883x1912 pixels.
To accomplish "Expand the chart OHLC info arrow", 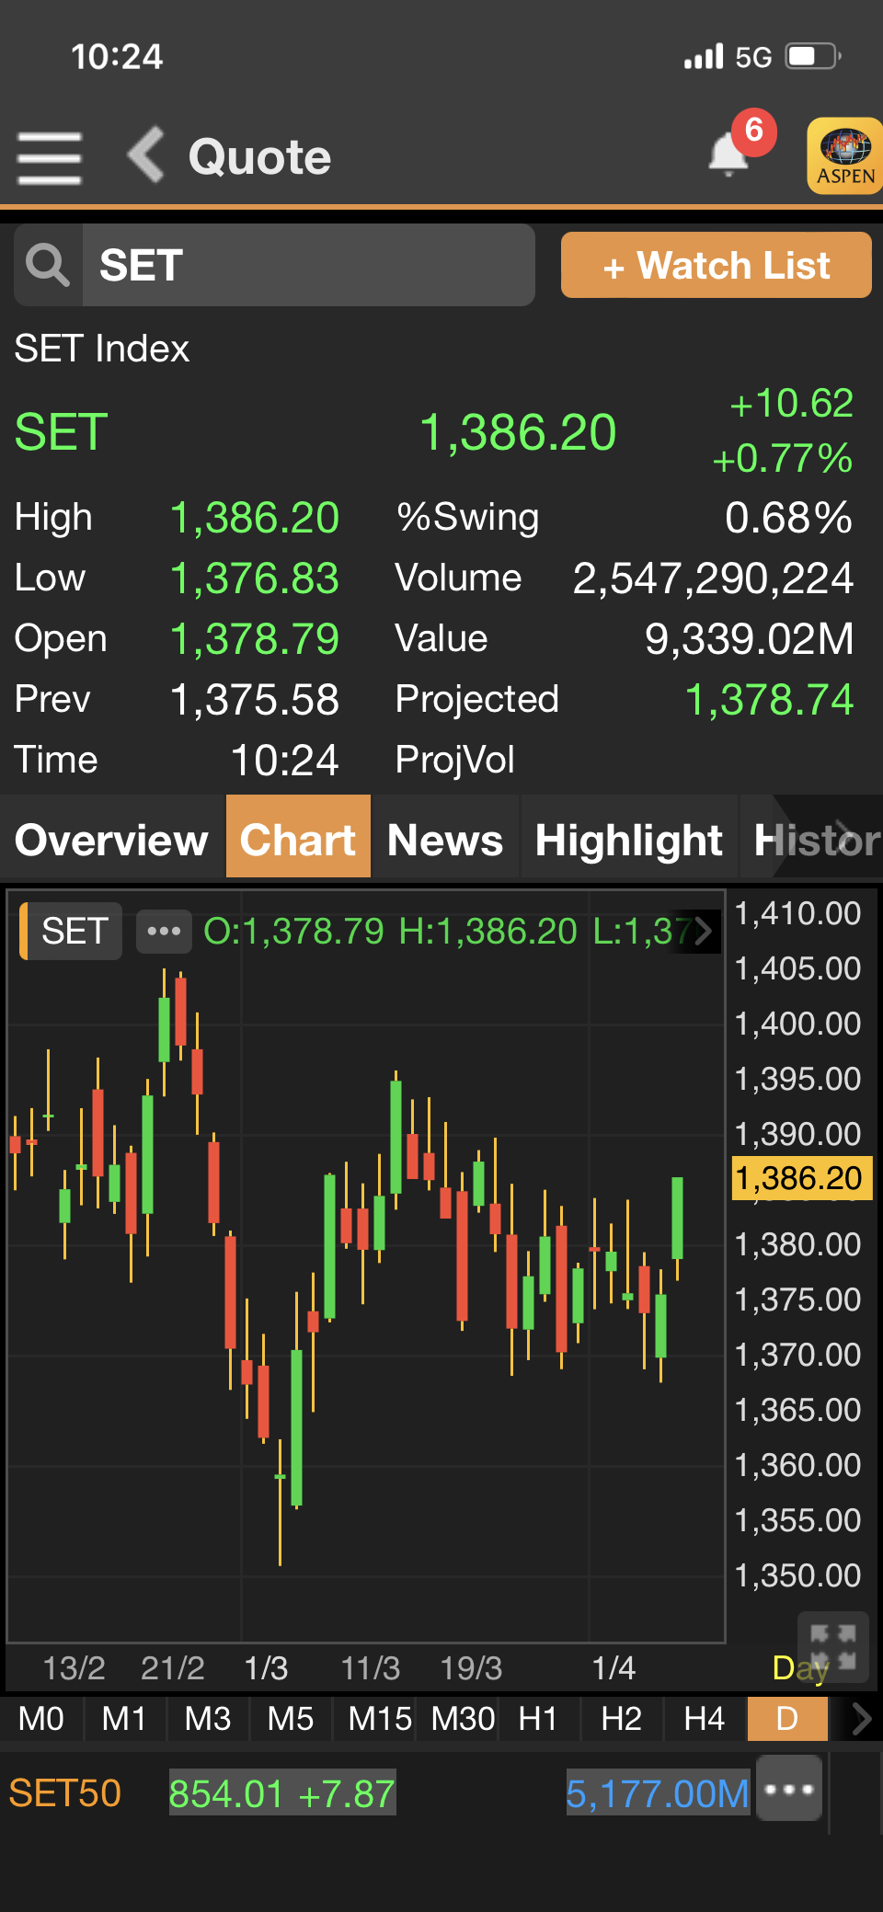I will tap(704, 931).
